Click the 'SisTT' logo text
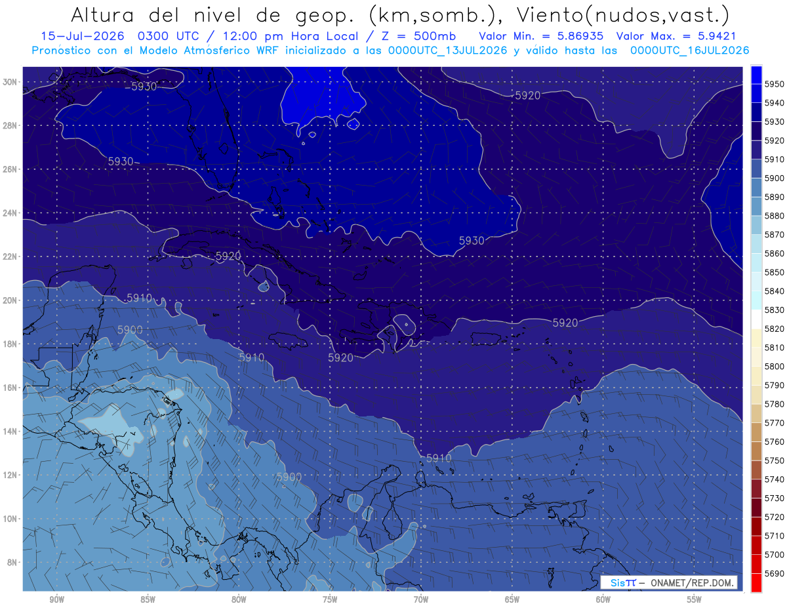The width and height of the screenshot is (787, 608). click(622, 582)
